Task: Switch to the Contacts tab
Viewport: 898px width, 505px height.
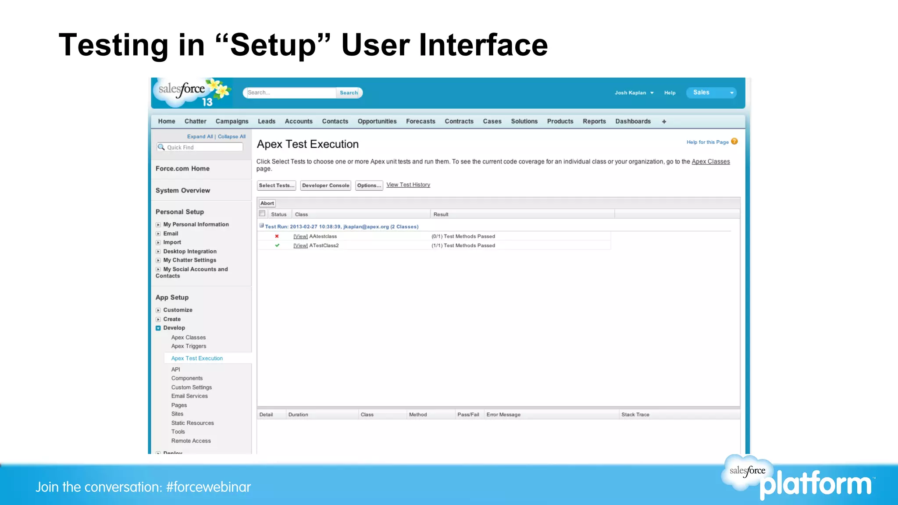Action: (335, 121)
